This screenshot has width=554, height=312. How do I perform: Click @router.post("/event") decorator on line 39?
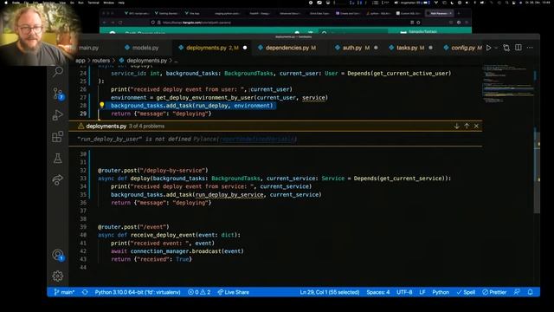point(133,227)
